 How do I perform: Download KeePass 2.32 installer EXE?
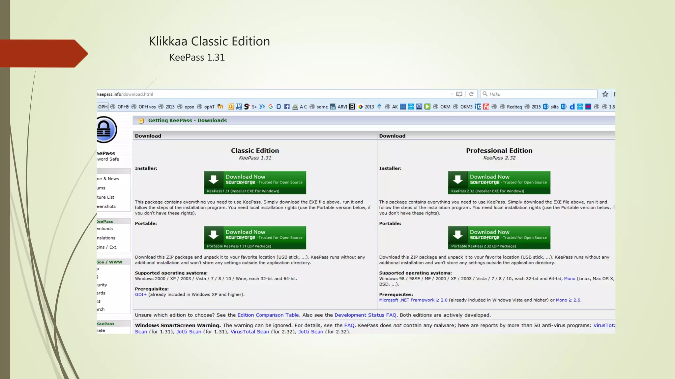point(499,182)
